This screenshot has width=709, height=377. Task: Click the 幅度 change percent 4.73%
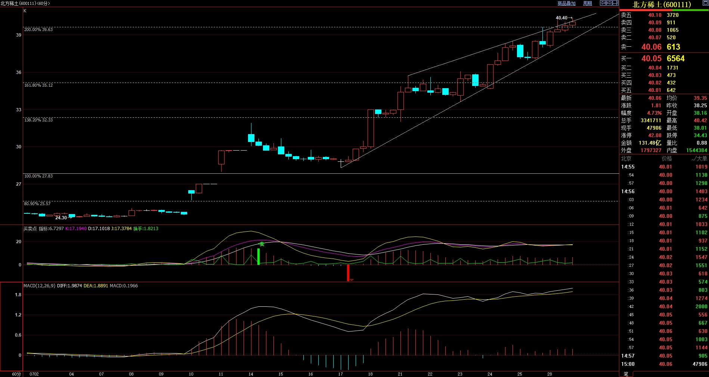tap(654, 113)
